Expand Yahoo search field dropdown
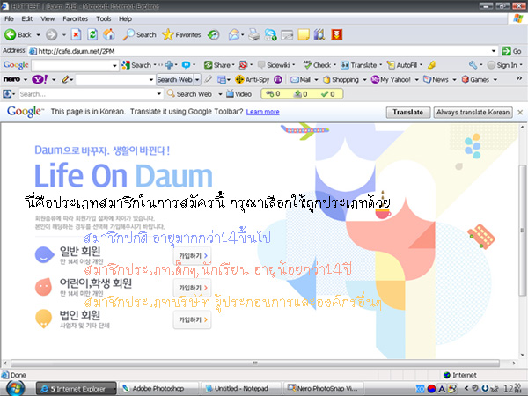The image size is (528, 396). (150, 80)
